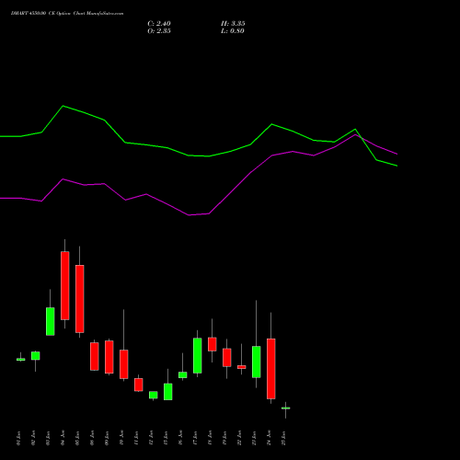Screen dimensions: 460x460
Task: Click the '15 Jun' date axis label
Action: [x=166, y=438]
